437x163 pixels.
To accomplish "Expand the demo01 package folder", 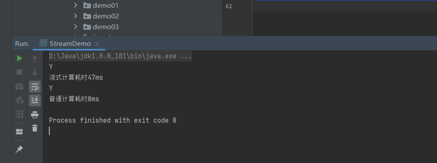I will click(76, 5).
